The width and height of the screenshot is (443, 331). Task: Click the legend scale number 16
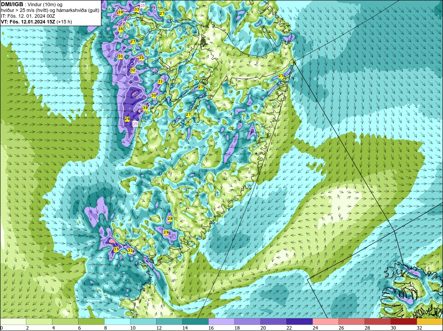211,328
